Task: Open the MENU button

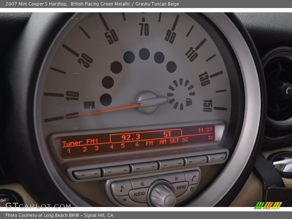Action: pos(181,187)
